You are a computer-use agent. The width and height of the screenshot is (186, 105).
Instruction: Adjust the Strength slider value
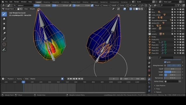pos(82,6)
